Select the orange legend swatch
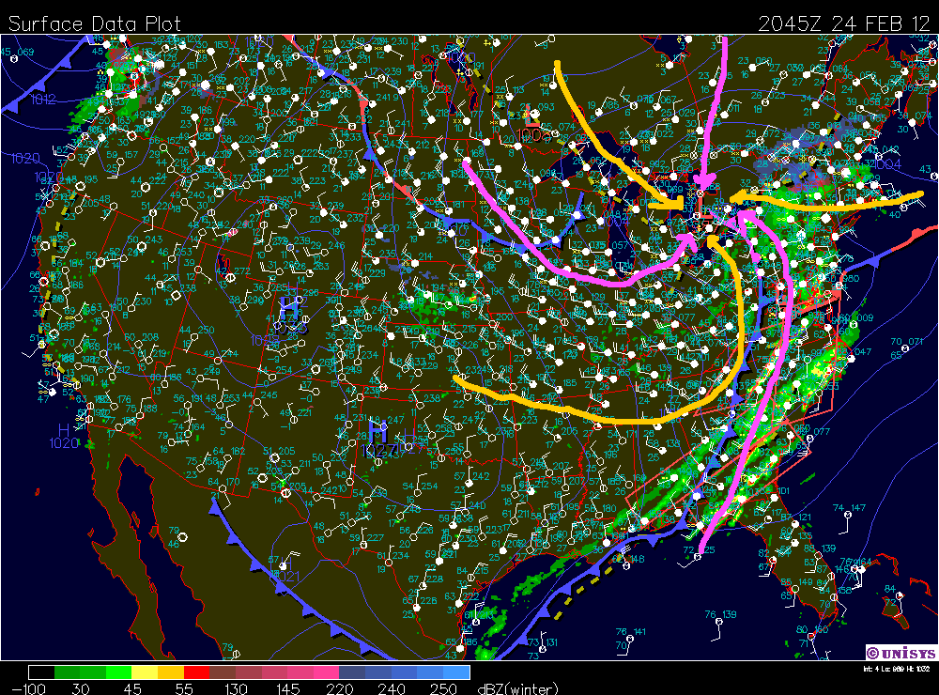 pos(171,672)
